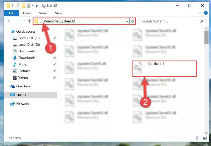This screenshot has height=146, width=211.
Task: Click the This PC monitor icon
Action: 13,95
